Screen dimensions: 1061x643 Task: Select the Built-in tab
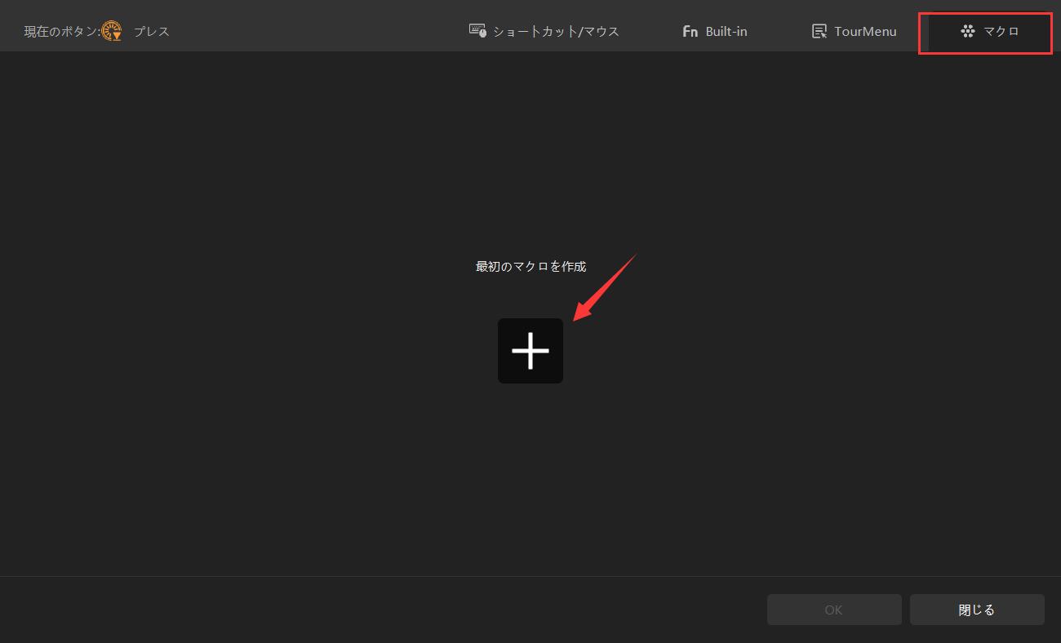click(x=714, y=31)
